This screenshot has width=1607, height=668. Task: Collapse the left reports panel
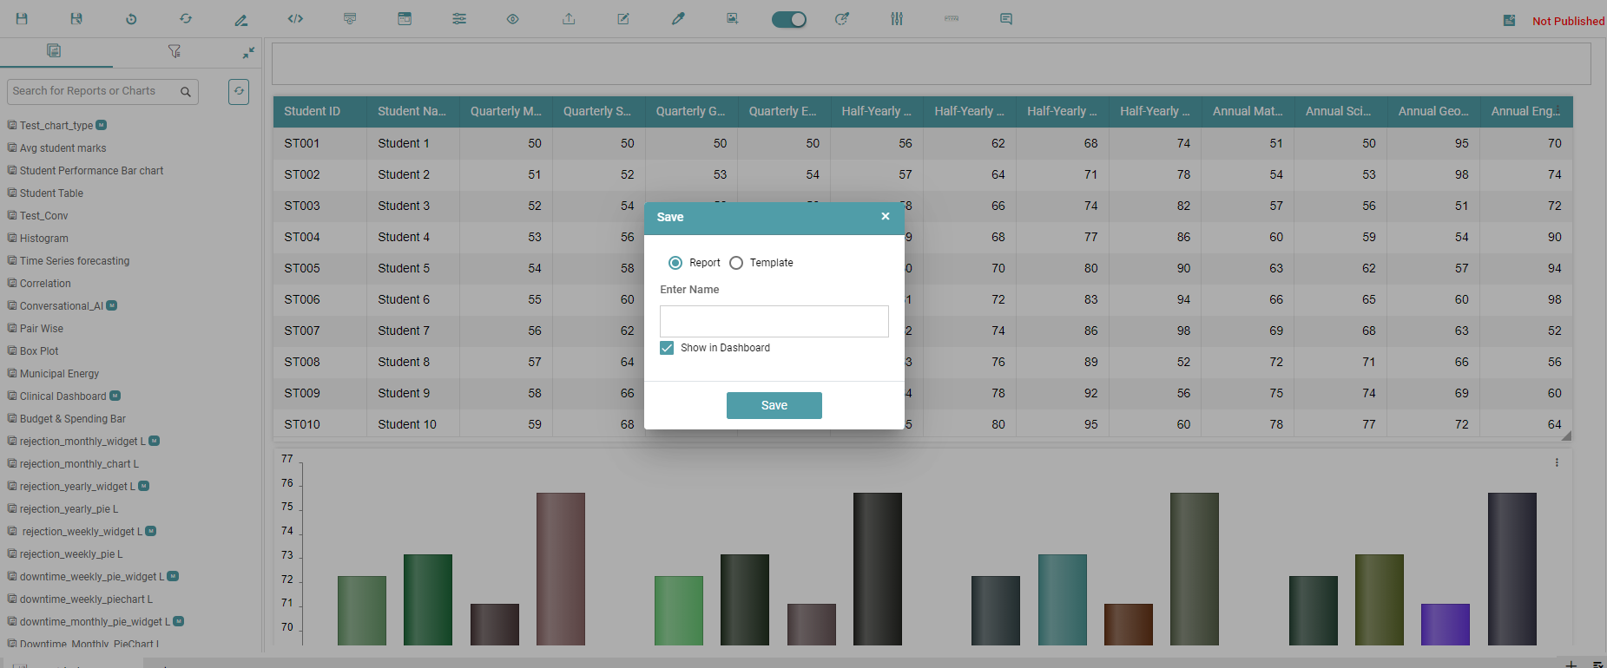click(248, 53)
